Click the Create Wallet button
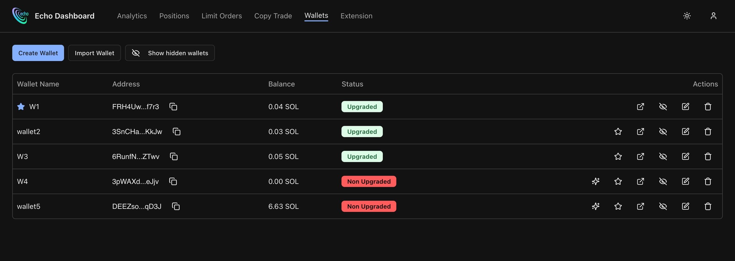The image size is (735, 261). [38, 53]
